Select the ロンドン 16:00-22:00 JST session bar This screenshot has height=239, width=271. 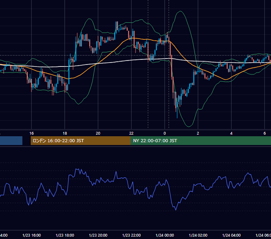[x=81, y=141]
